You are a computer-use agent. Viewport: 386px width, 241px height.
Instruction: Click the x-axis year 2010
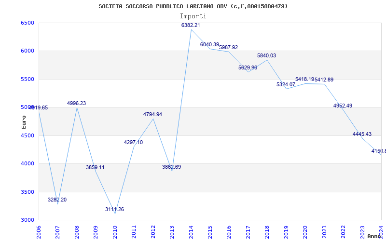pos(115,232)
